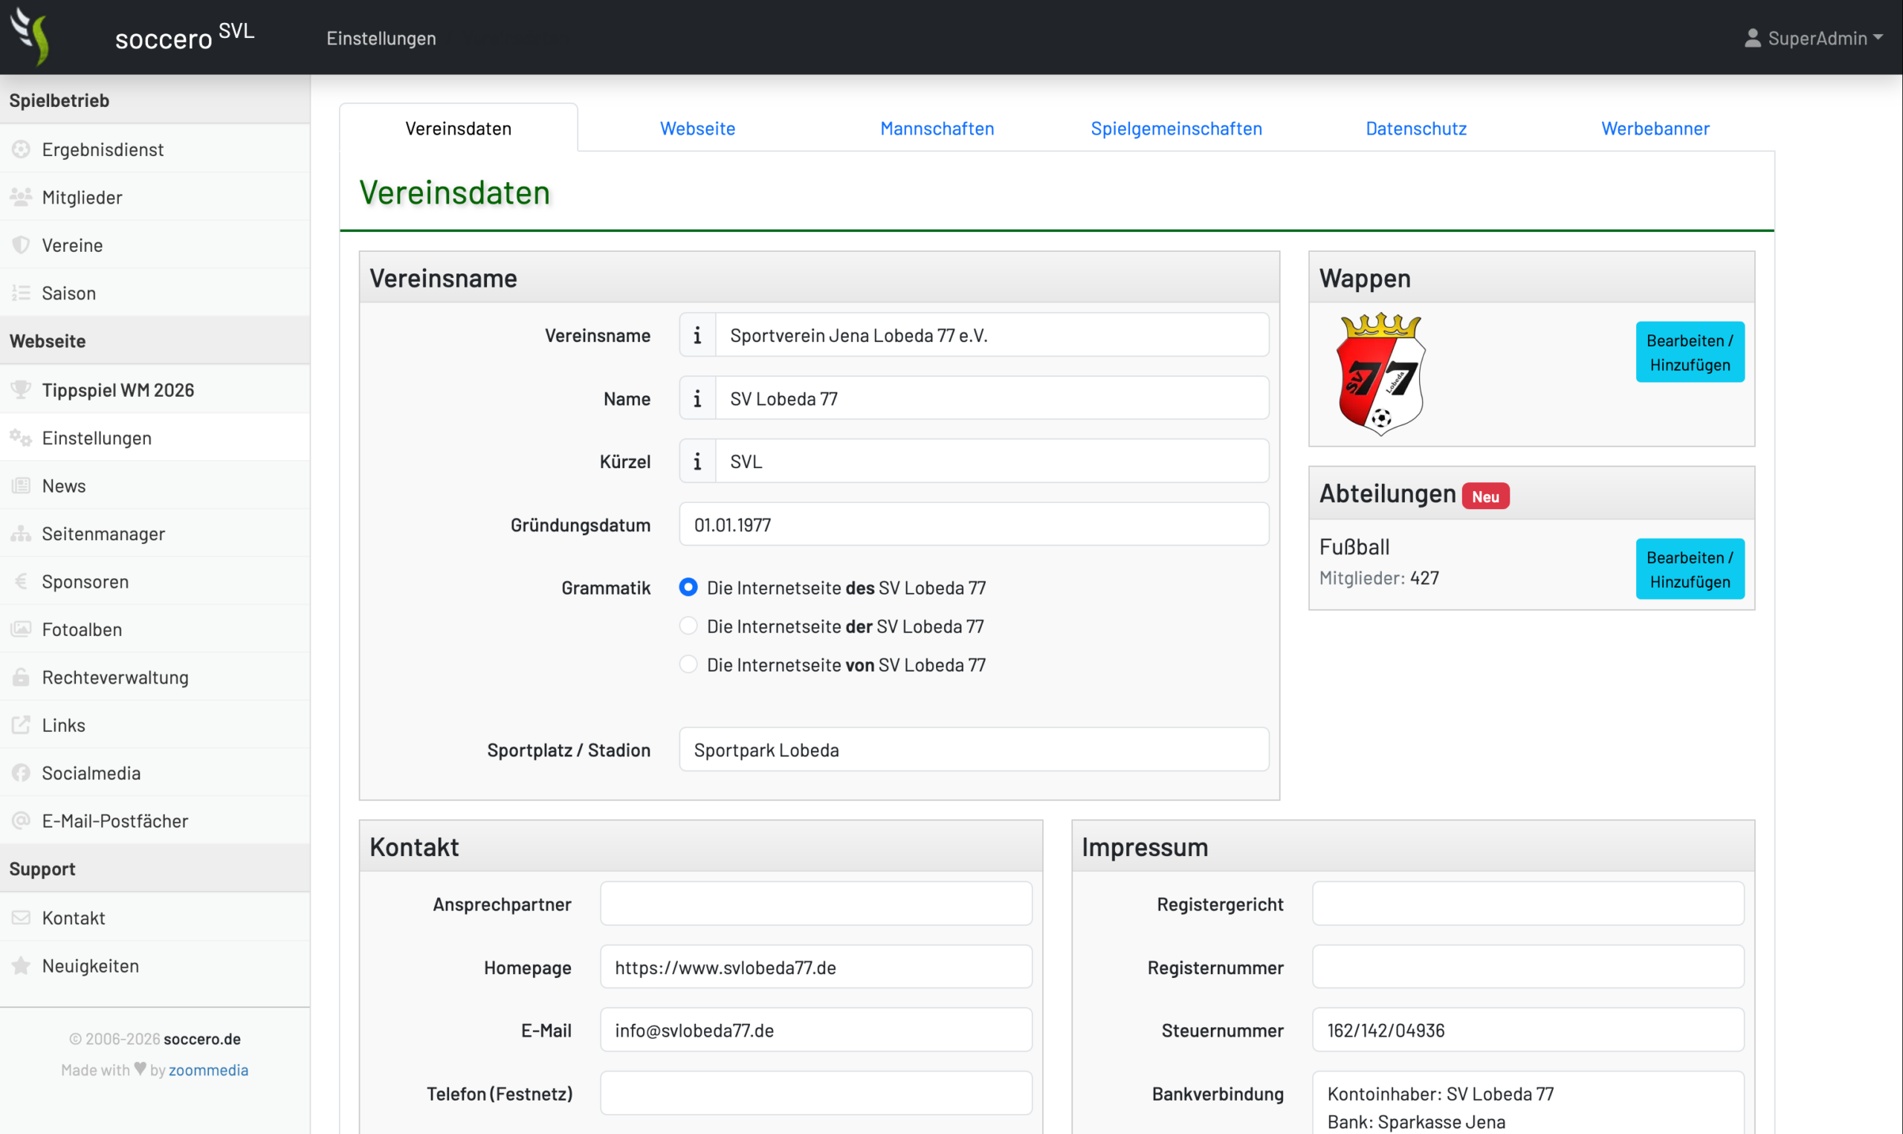Click the club crest image
1903x1134 pixels.
tap(1380, 375)
